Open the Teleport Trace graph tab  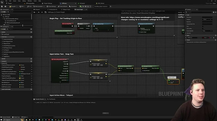66,10
